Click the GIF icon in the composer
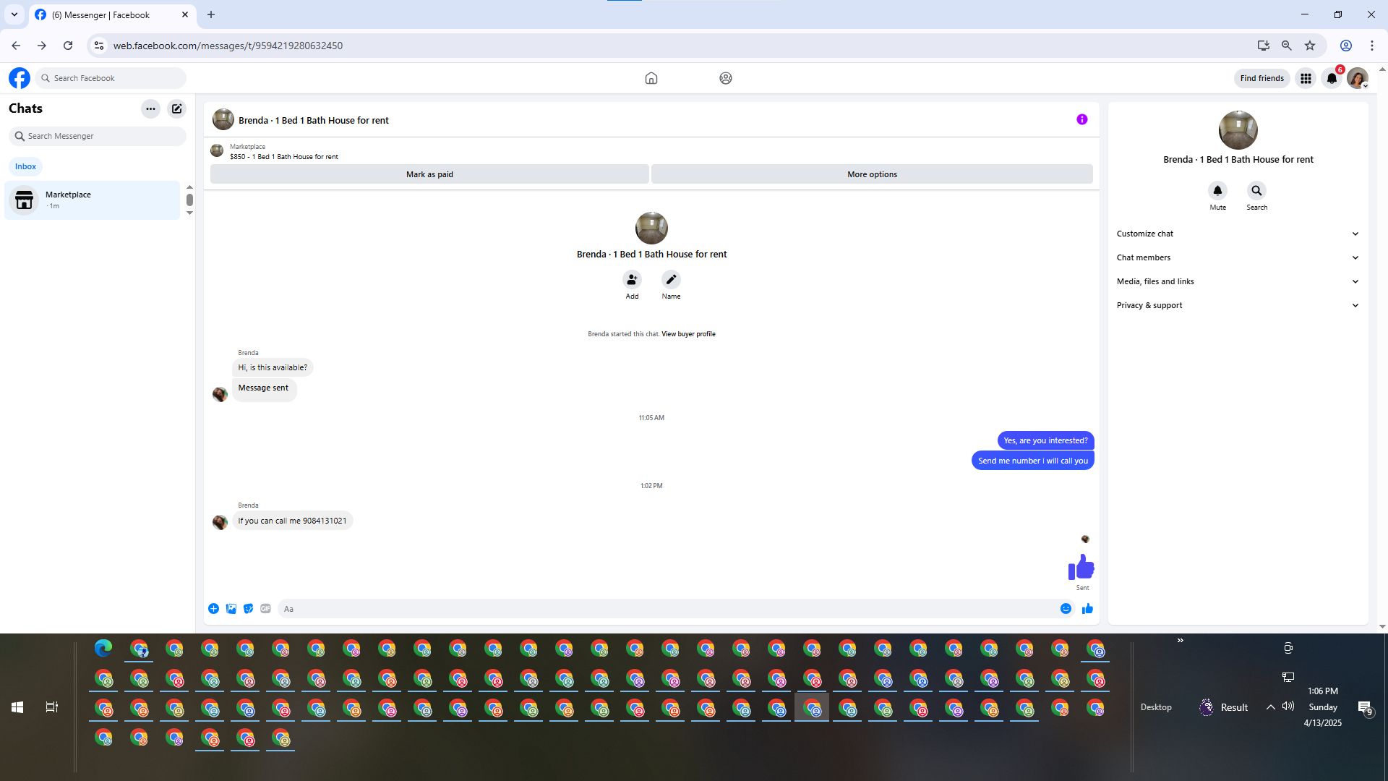This screenshot has height=781, width=1388. click(265, 609)
